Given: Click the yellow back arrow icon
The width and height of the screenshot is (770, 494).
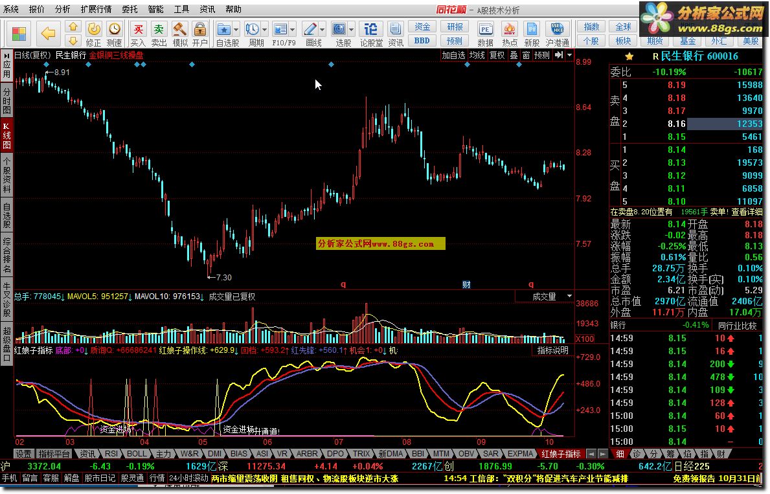Looking at the screenshot, I should tap(48, 34).
